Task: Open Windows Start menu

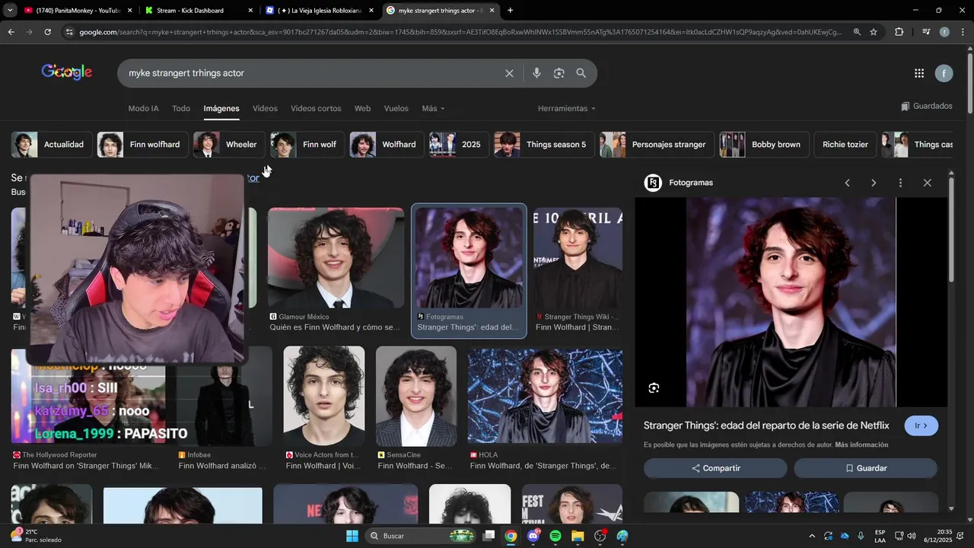Action: click(x=352, y=536)
